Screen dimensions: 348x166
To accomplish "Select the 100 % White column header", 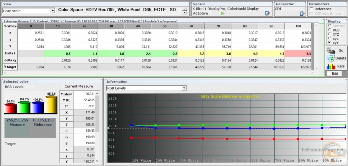I will (298, 26).
